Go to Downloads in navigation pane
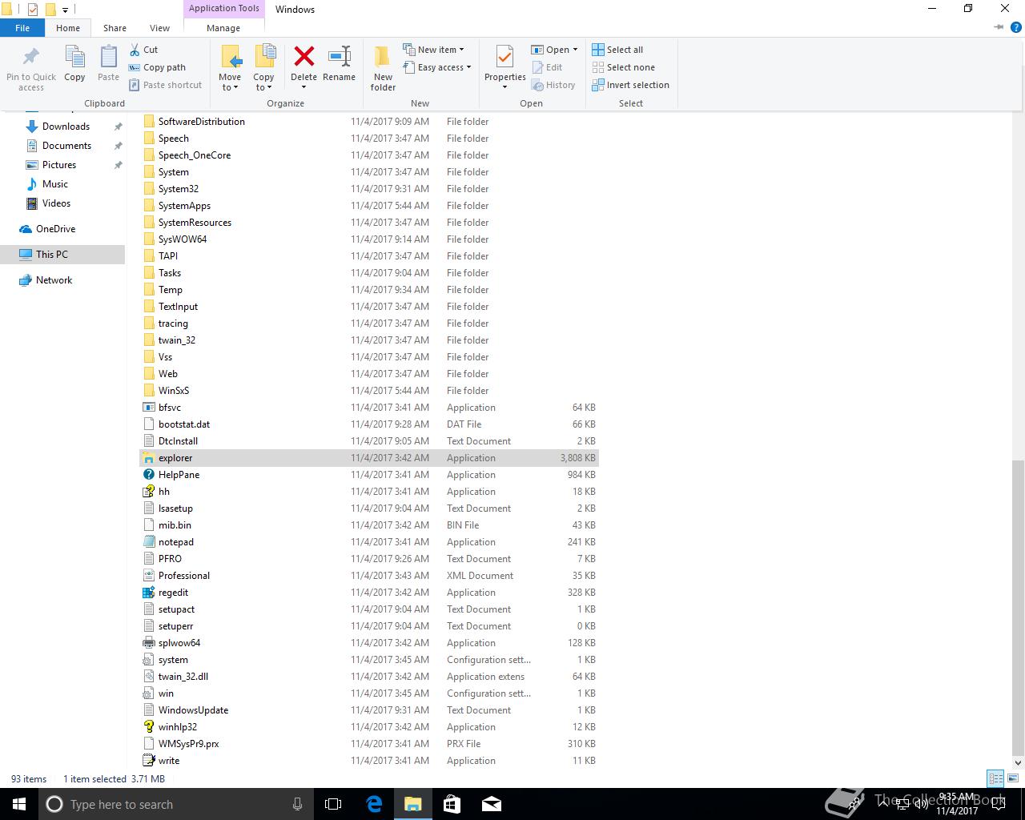The width and height of the screenshot is (1025, 820). (66, 127)
